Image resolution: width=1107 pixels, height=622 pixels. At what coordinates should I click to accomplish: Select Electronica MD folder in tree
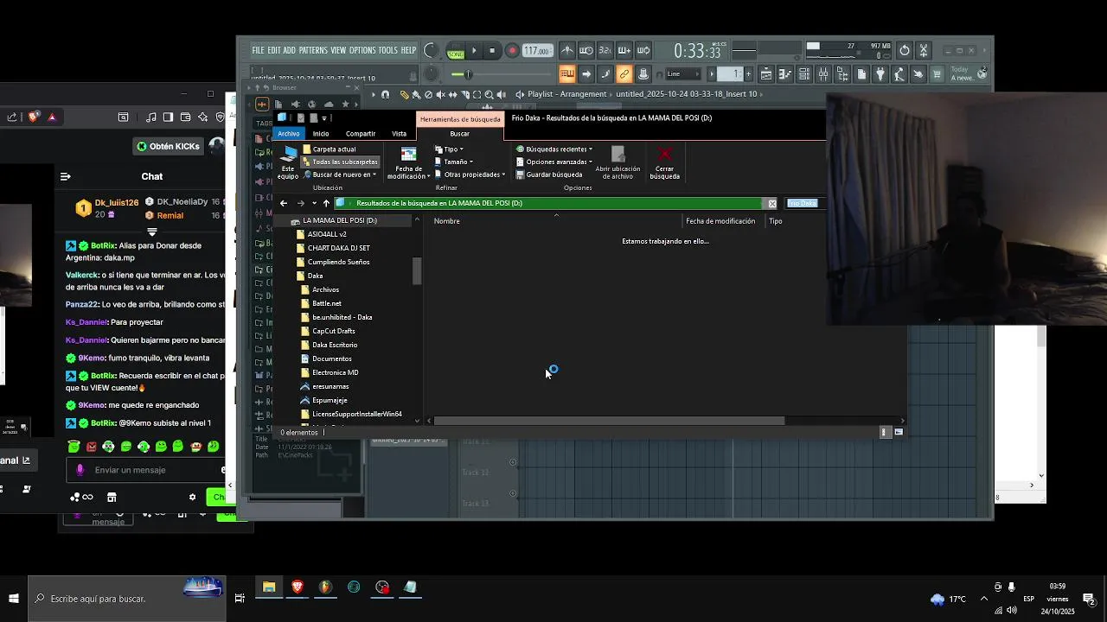point(336,372)
